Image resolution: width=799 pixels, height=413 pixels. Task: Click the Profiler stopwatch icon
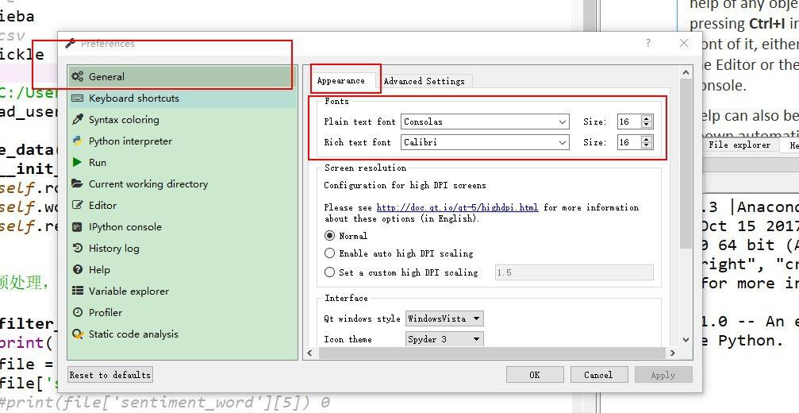[78, 313]
